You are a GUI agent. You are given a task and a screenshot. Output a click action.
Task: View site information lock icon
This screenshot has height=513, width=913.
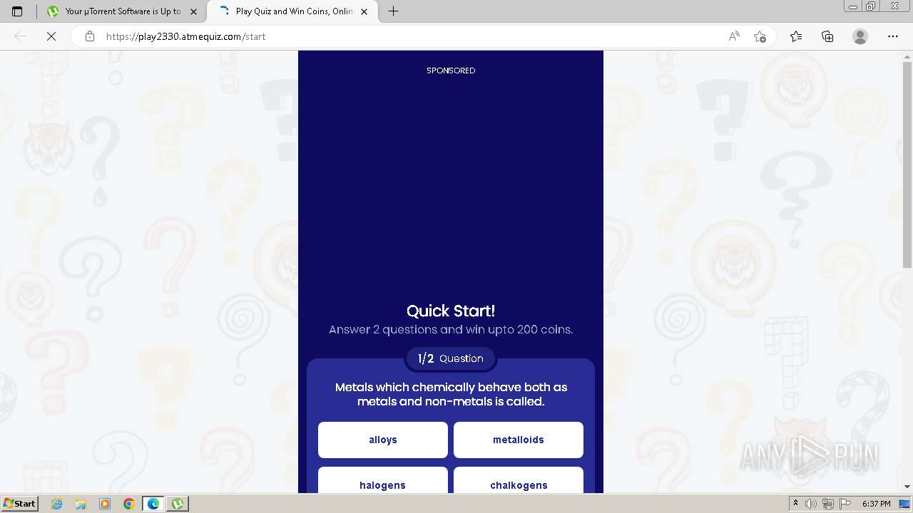pos(90,36)
